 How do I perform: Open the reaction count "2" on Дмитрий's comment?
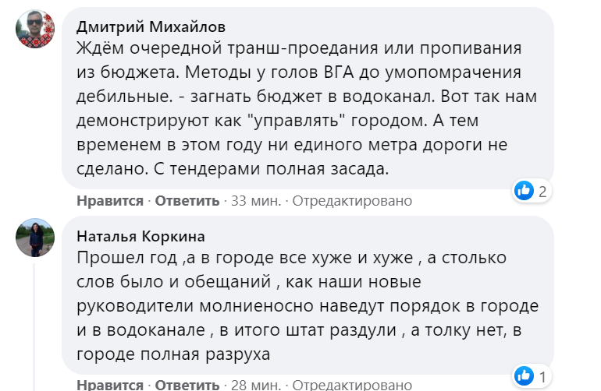542,189
